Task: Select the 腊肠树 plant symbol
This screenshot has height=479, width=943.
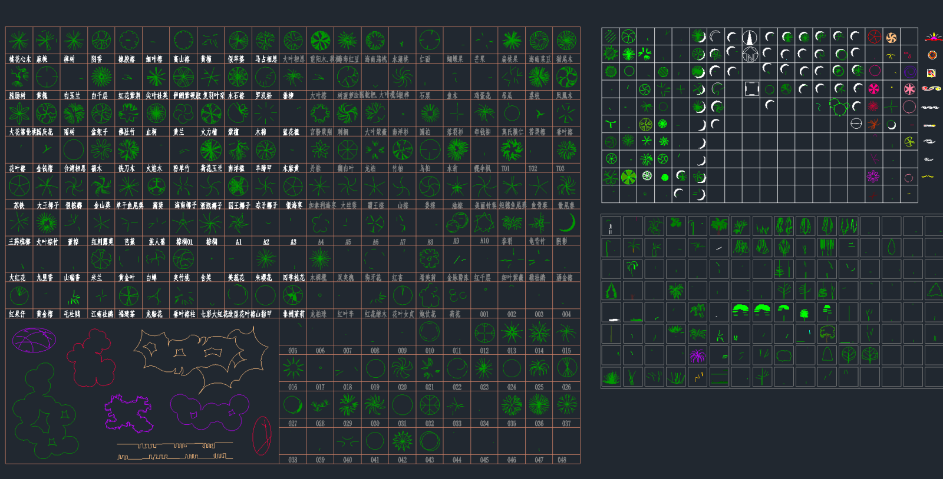Action: pos(19,77)
